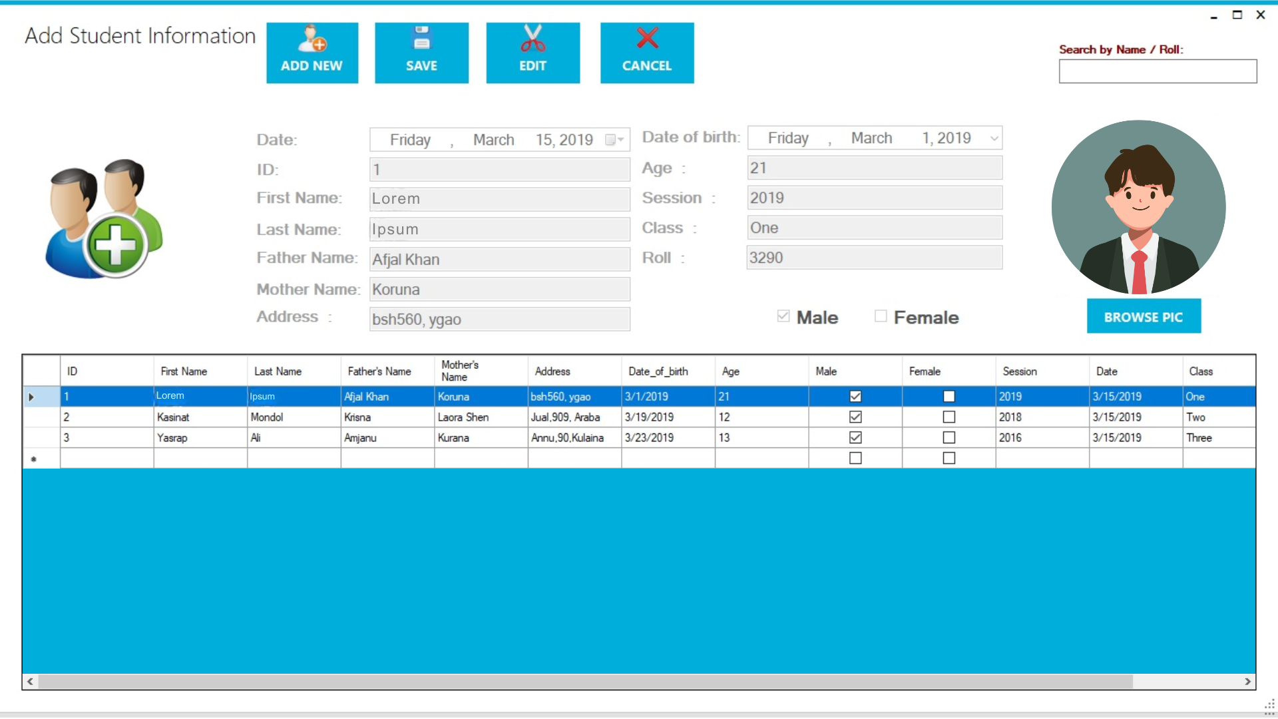Click the new-row asterisk marker in grid
The height and width of the screenshot is (719, 1278).
pyautogui.click(x=34, y=459)
